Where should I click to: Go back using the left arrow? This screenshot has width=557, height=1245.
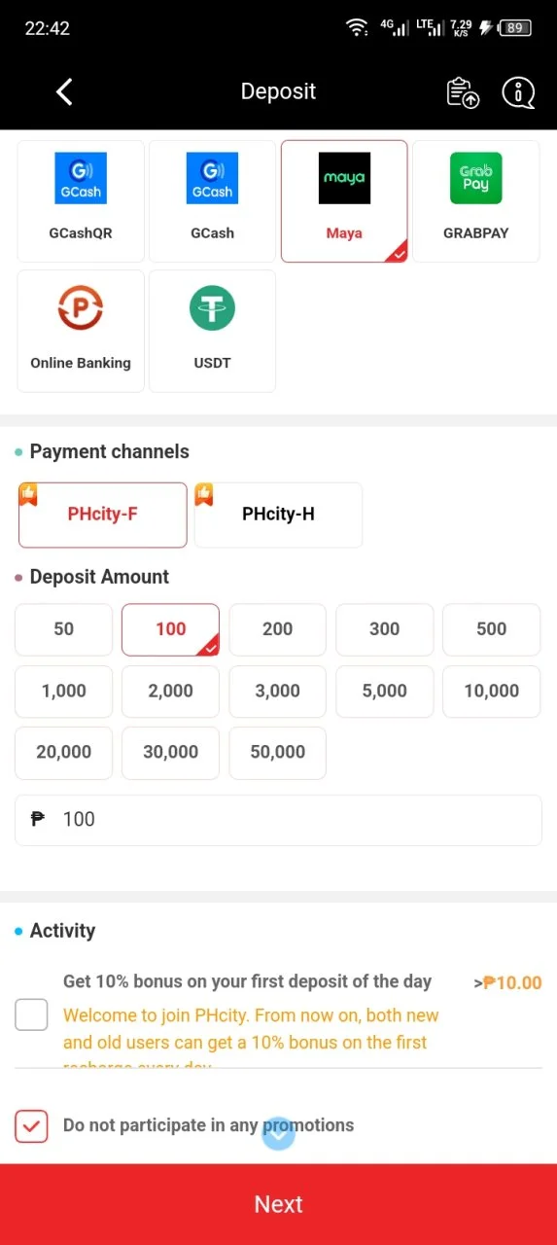(x=64, y=91)
